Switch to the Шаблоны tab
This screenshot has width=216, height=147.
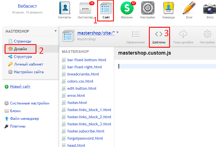pyautogui.click(x=159, y=37)
